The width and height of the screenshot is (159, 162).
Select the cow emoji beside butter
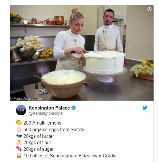pyautogui.click(x=19, y=136)
